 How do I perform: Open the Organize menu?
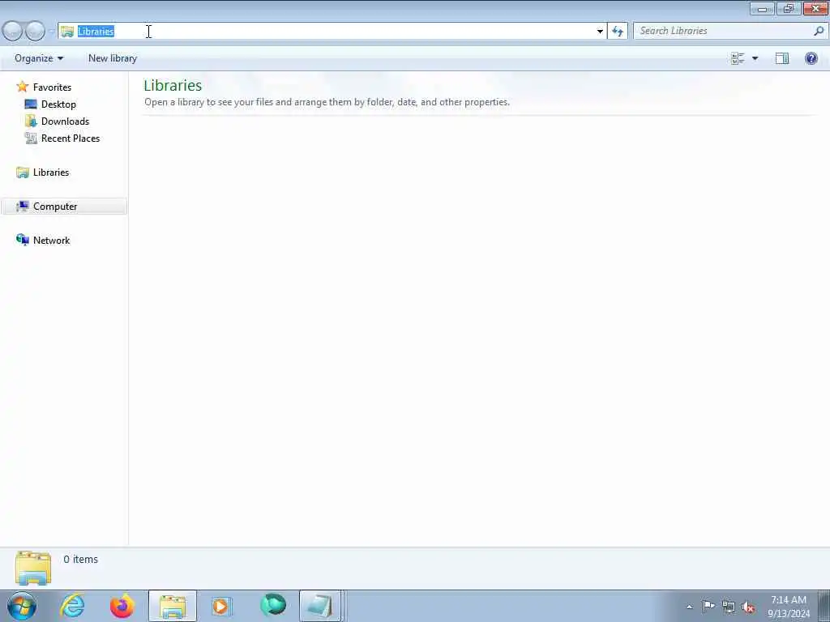(39, 58)
